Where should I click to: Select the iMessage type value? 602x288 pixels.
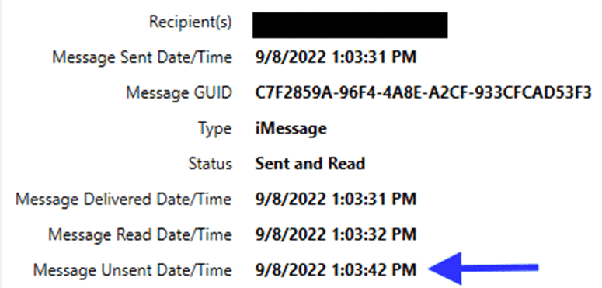291,128
